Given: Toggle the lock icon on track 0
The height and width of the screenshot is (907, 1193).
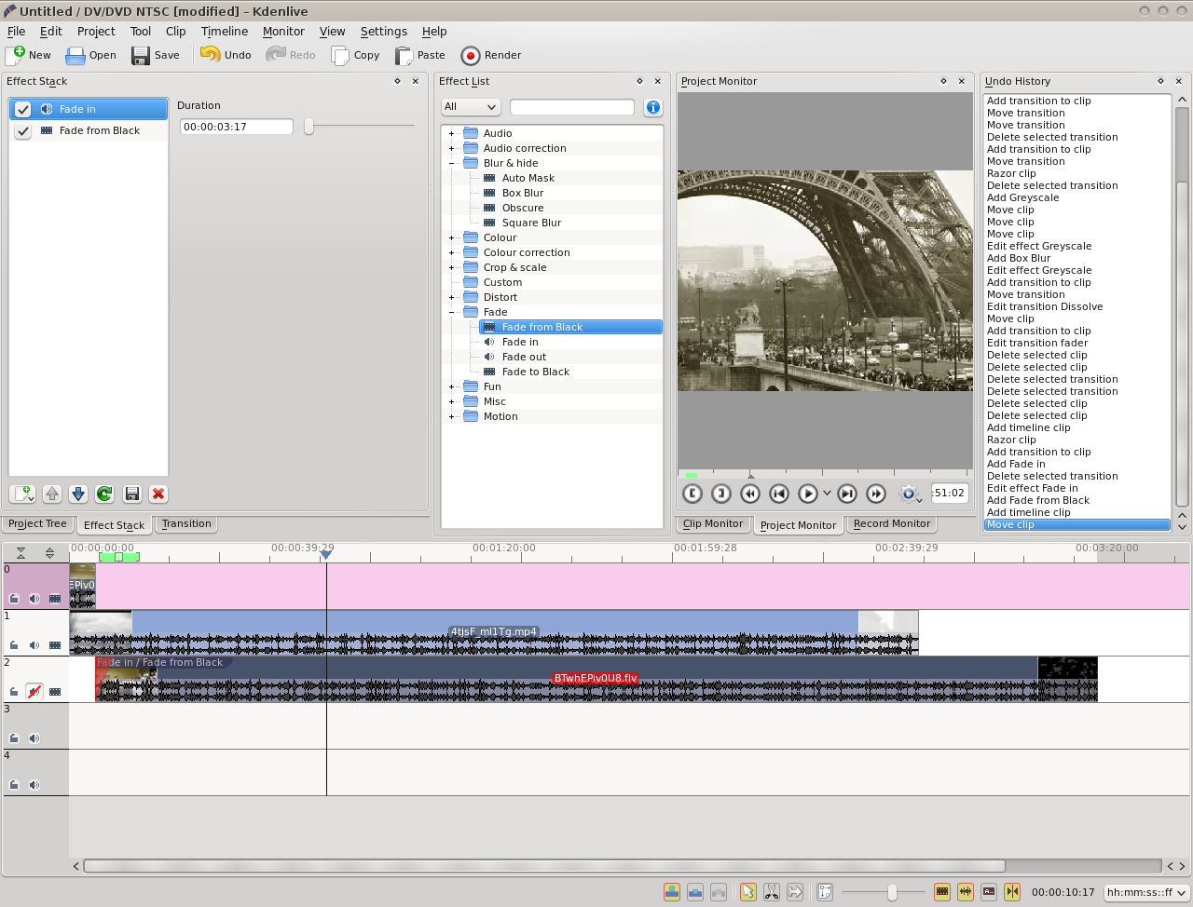Looking at the screenshot, I should click(x=13, y=598).
